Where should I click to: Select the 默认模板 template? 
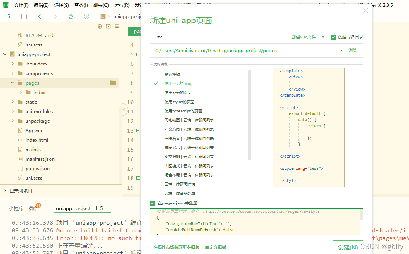click(x=172, y=74)
